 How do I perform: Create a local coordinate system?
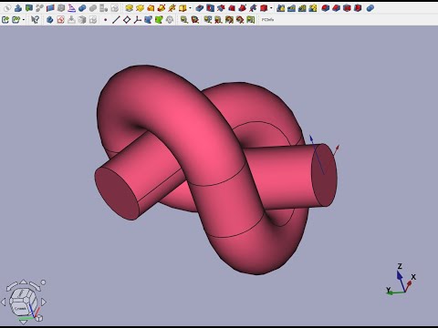[138, 20]
